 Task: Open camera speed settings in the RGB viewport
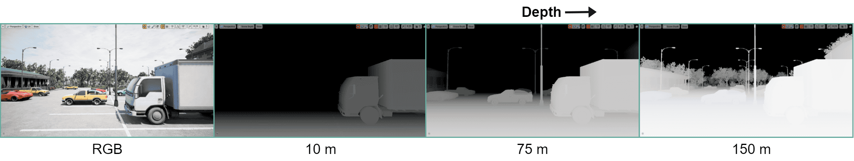[x=204, y=27]
